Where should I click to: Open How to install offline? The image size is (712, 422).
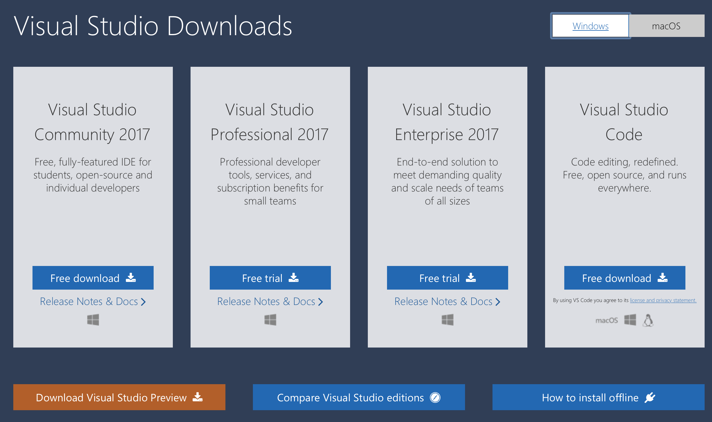(x=599, y=397)
